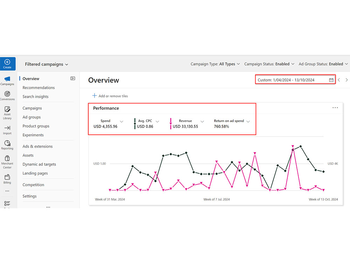The image size is (350, 263).
Task: Open Product groups in the navigation
Action: [x=36, y=126]
